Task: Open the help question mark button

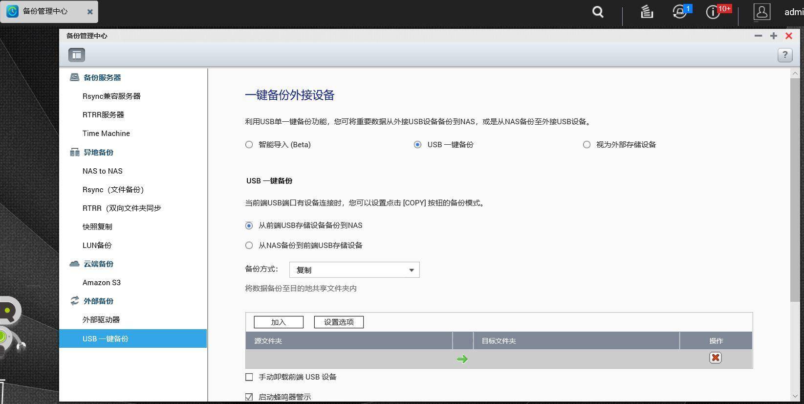Action: pos(785,55)
